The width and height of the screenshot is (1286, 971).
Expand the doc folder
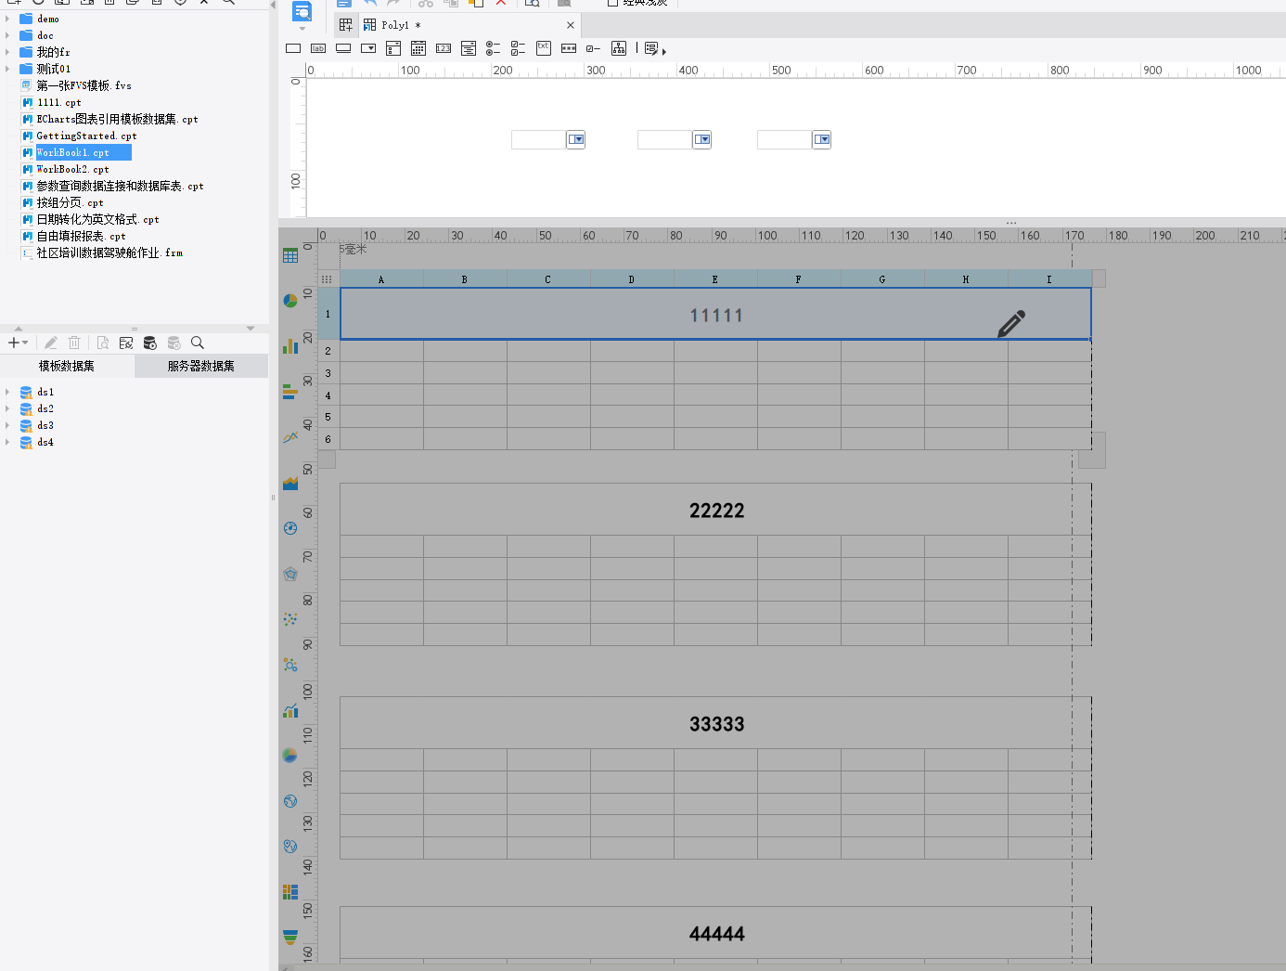(7, 35)
